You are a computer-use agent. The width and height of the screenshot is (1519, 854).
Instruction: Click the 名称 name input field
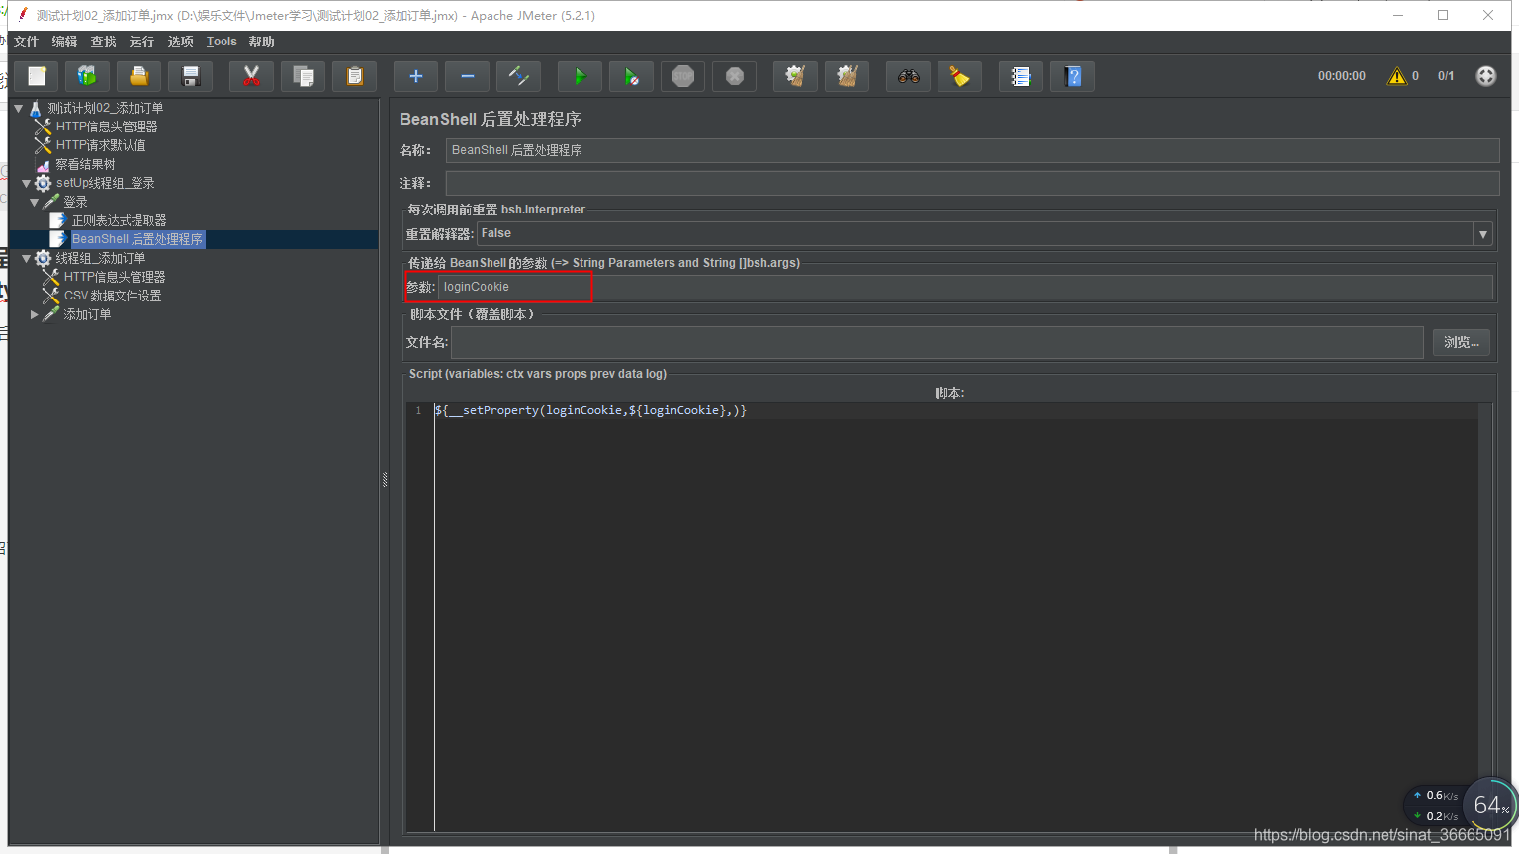972,150
